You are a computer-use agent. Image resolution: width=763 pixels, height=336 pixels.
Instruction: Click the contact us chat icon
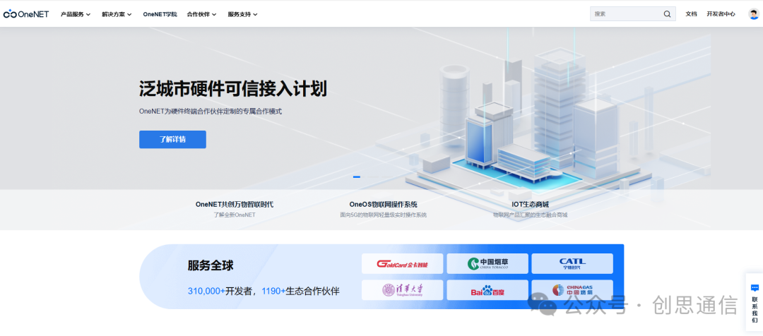point(755,288)
